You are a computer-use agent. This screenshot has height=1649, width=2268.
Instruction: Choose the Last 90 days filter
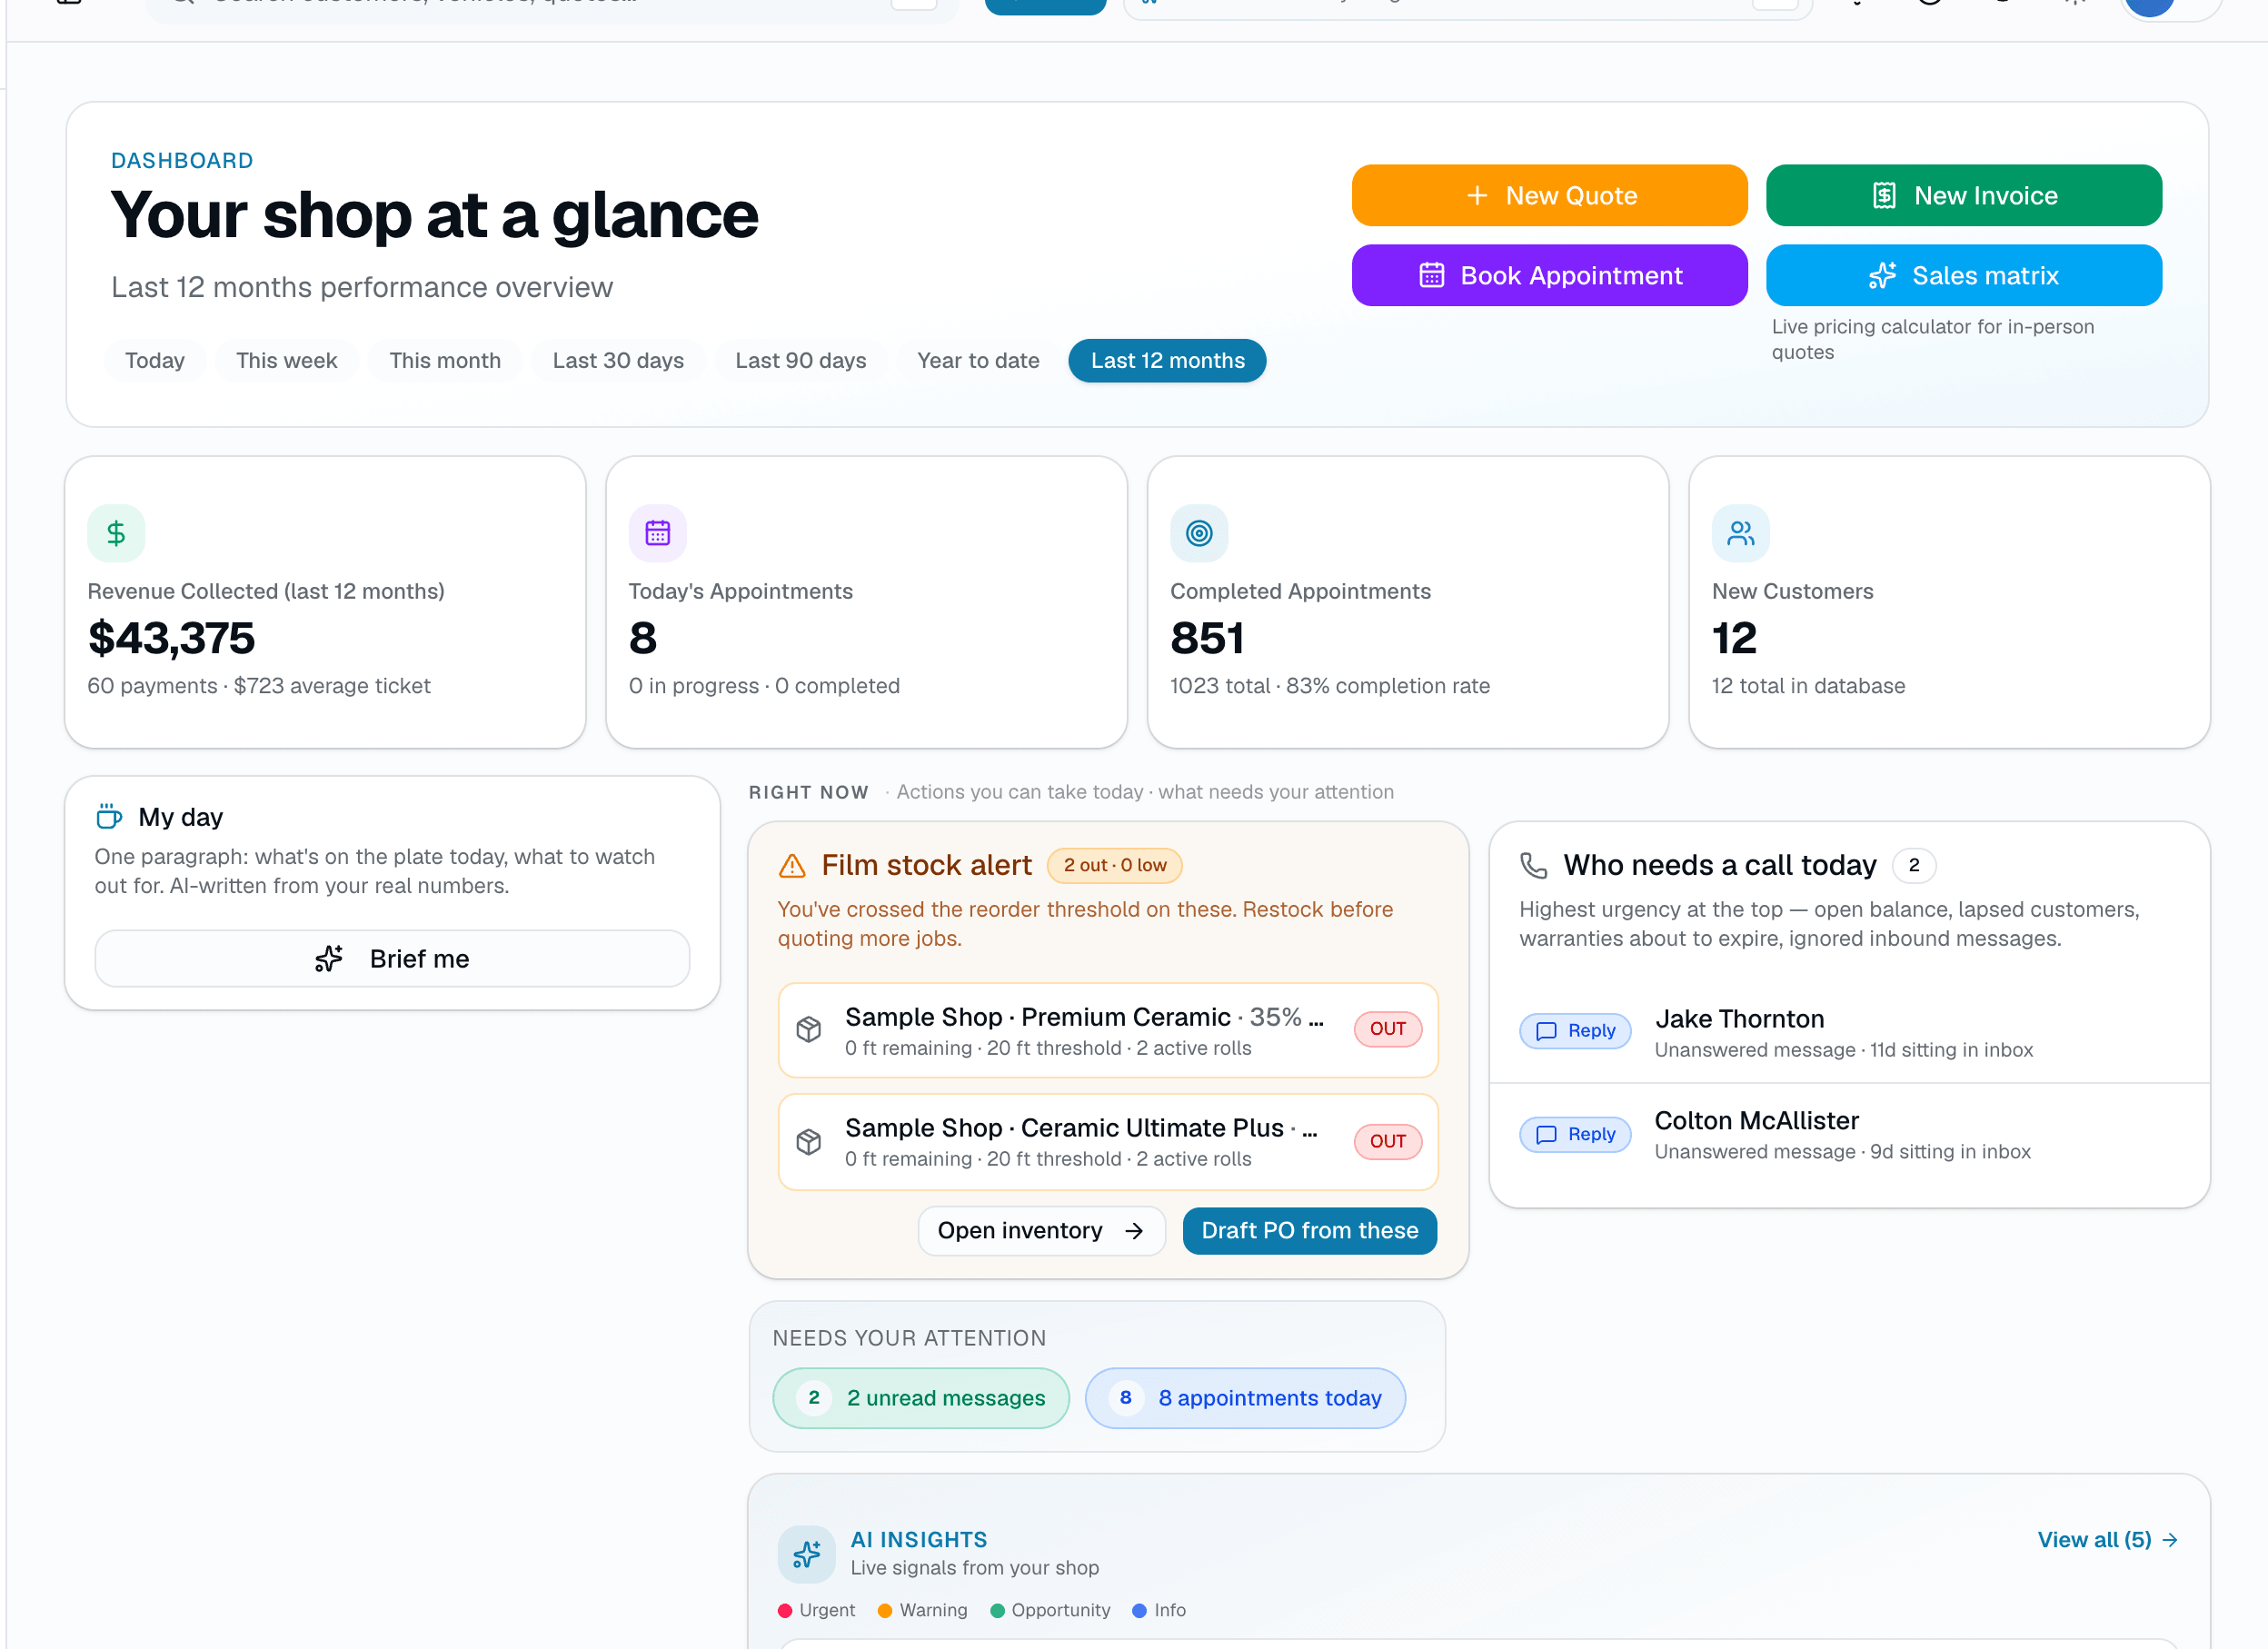coord(801,361)
